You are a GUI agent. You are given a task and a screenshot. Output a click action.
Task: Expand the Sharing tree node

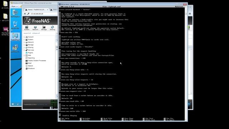(24, 48)
